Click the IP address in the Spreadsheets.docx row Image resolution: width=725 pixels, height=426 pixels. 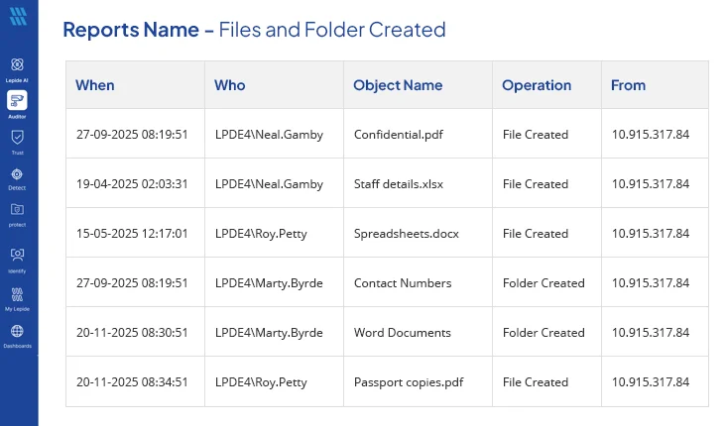tap(651, 234)
